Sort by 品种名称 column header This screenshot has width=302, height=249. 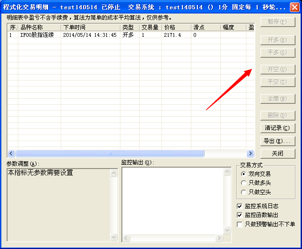pos(39,27)
